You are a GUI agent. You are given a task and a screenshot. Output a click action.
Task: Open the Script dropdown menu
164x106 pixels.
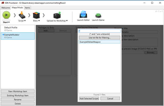(25, 21)
